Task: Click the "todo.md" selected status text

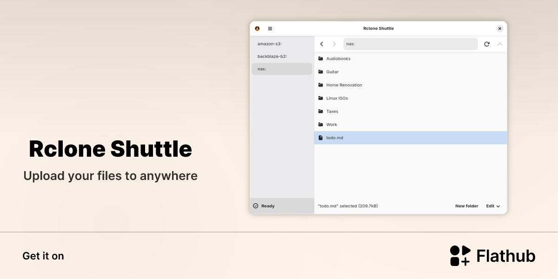Action: coord(348,206)
